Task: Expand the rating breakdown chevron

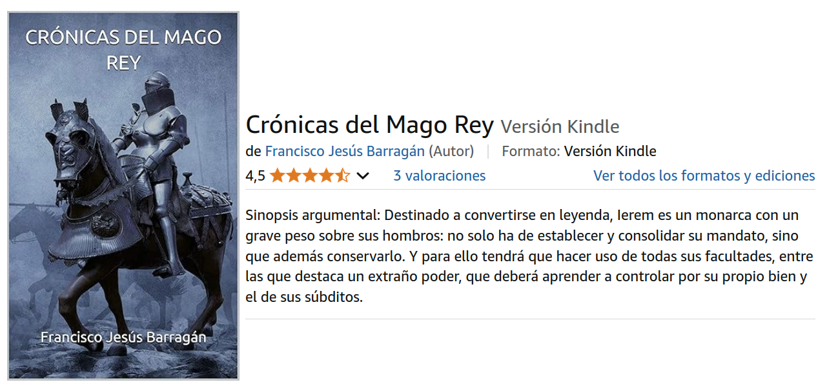Action: [363, 175]
